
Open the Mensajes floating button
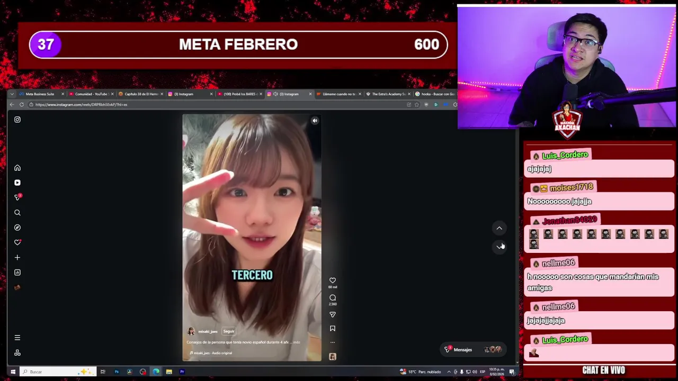(x=473, y=350)
